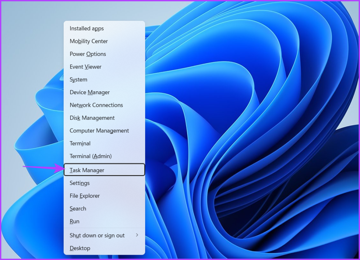Open Terminal from the menu

point(104,143)
